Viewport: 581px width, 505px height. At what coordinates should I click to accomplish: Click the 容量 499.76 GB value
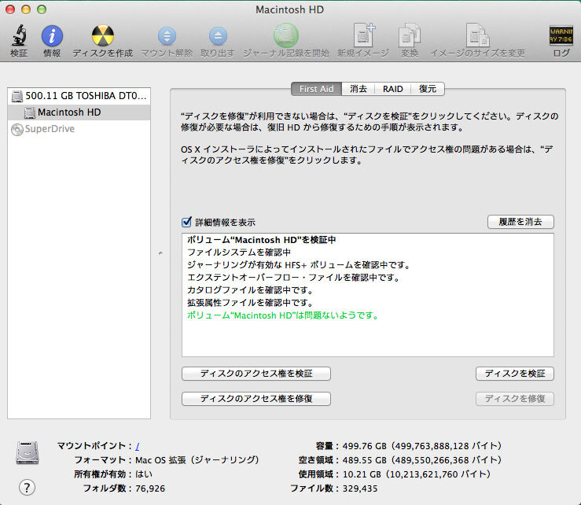point(422,446)
